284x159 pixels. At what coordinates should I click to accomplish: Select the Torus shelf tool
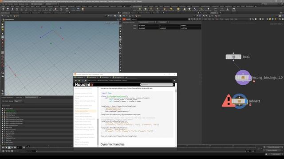pos(17,9)
